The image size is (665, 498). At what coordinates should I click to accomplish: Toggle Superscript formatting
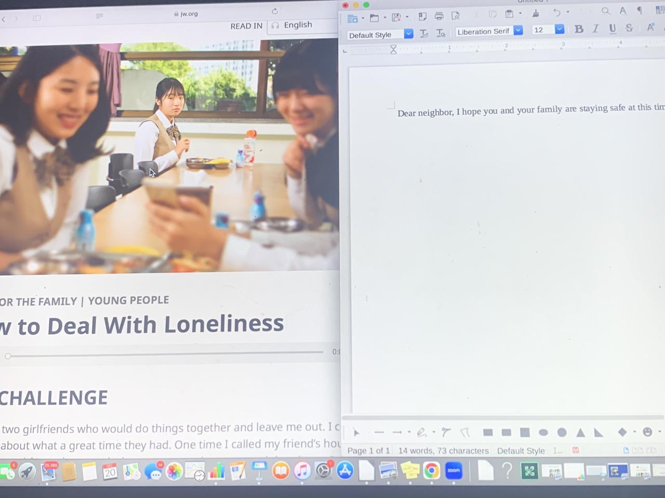click(x=650, y=27)
